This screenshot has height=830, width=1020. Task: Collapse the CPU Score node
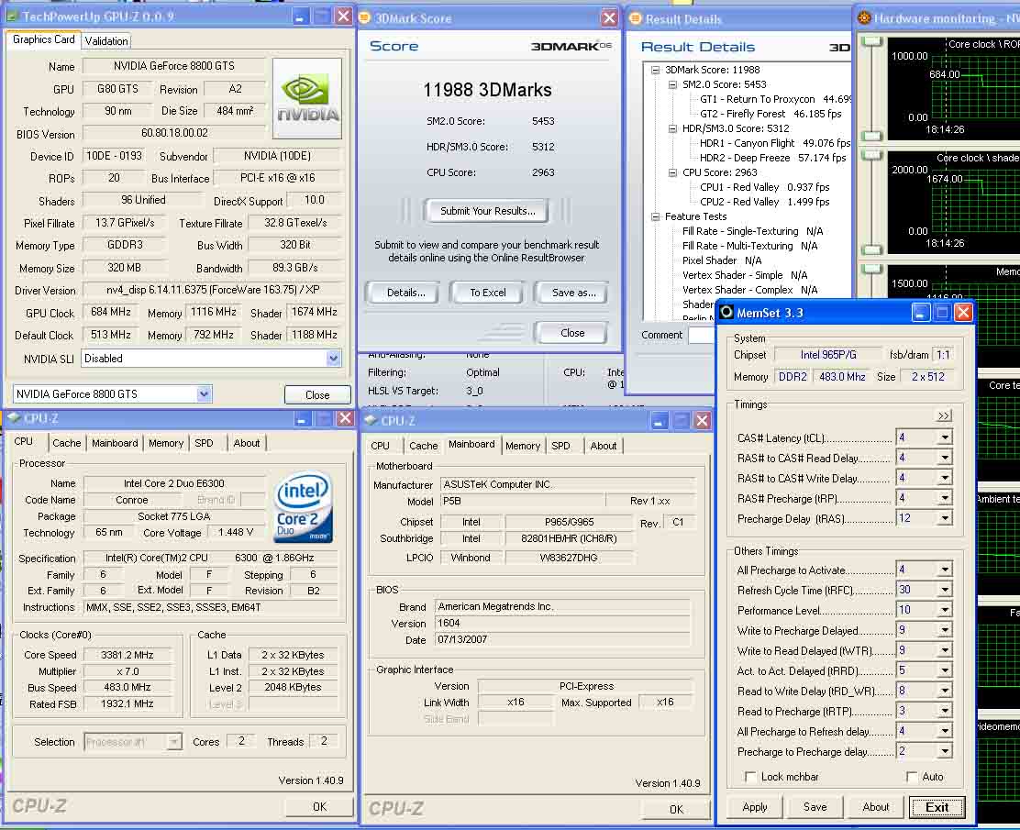(x=672, y=172)
